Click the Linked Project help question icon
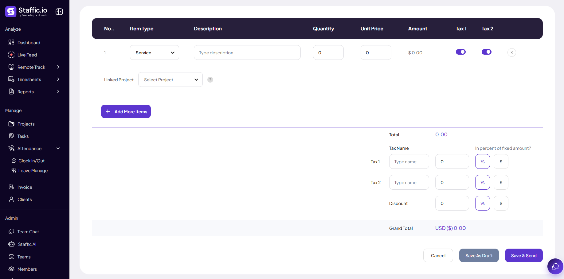Screen dimensions: 564x279 click(210, 79)
